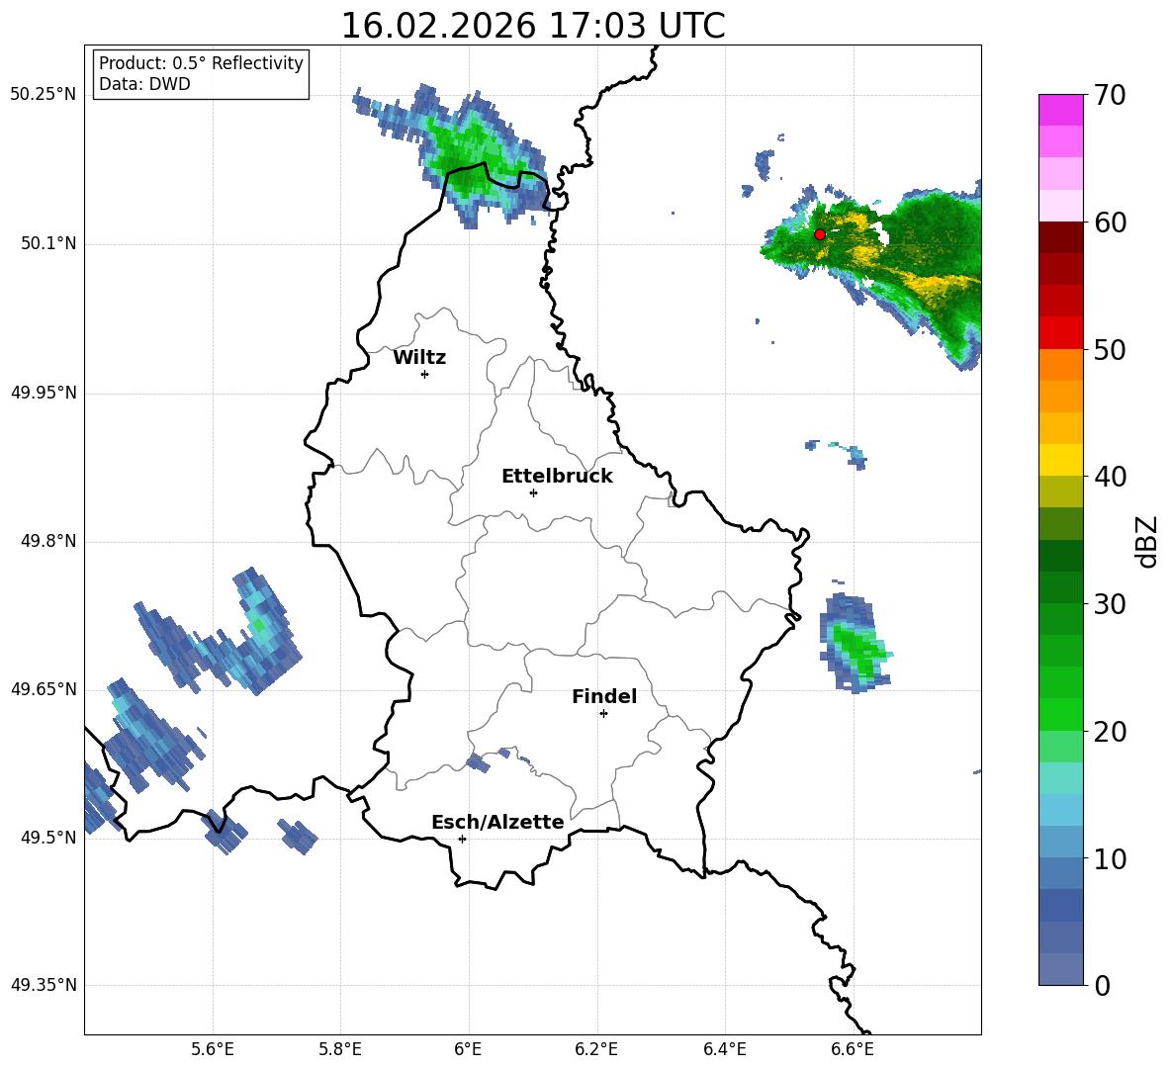The width and height of the screenshot is (1171, 1069).
Task: Click the 49.5°N latitude label
Action: point(48,838)
